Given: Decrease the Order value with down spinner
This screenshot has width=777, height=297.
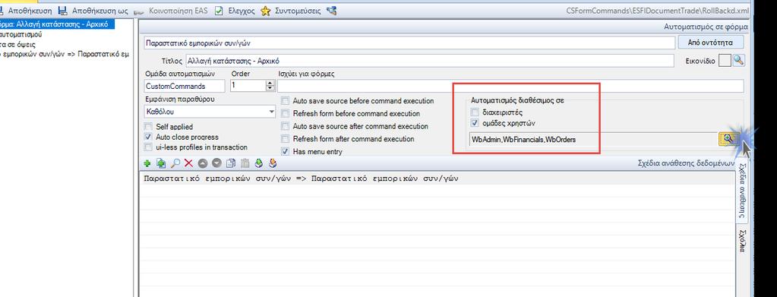Looking at the screenshot, I should pyautogui.click(x=270, y=89).
